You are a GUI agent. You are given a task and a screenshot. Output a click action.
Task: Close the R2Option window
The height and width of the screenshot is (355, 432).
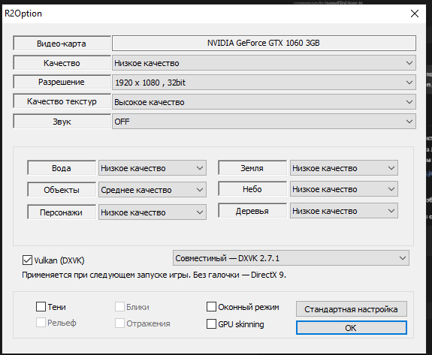415,14
